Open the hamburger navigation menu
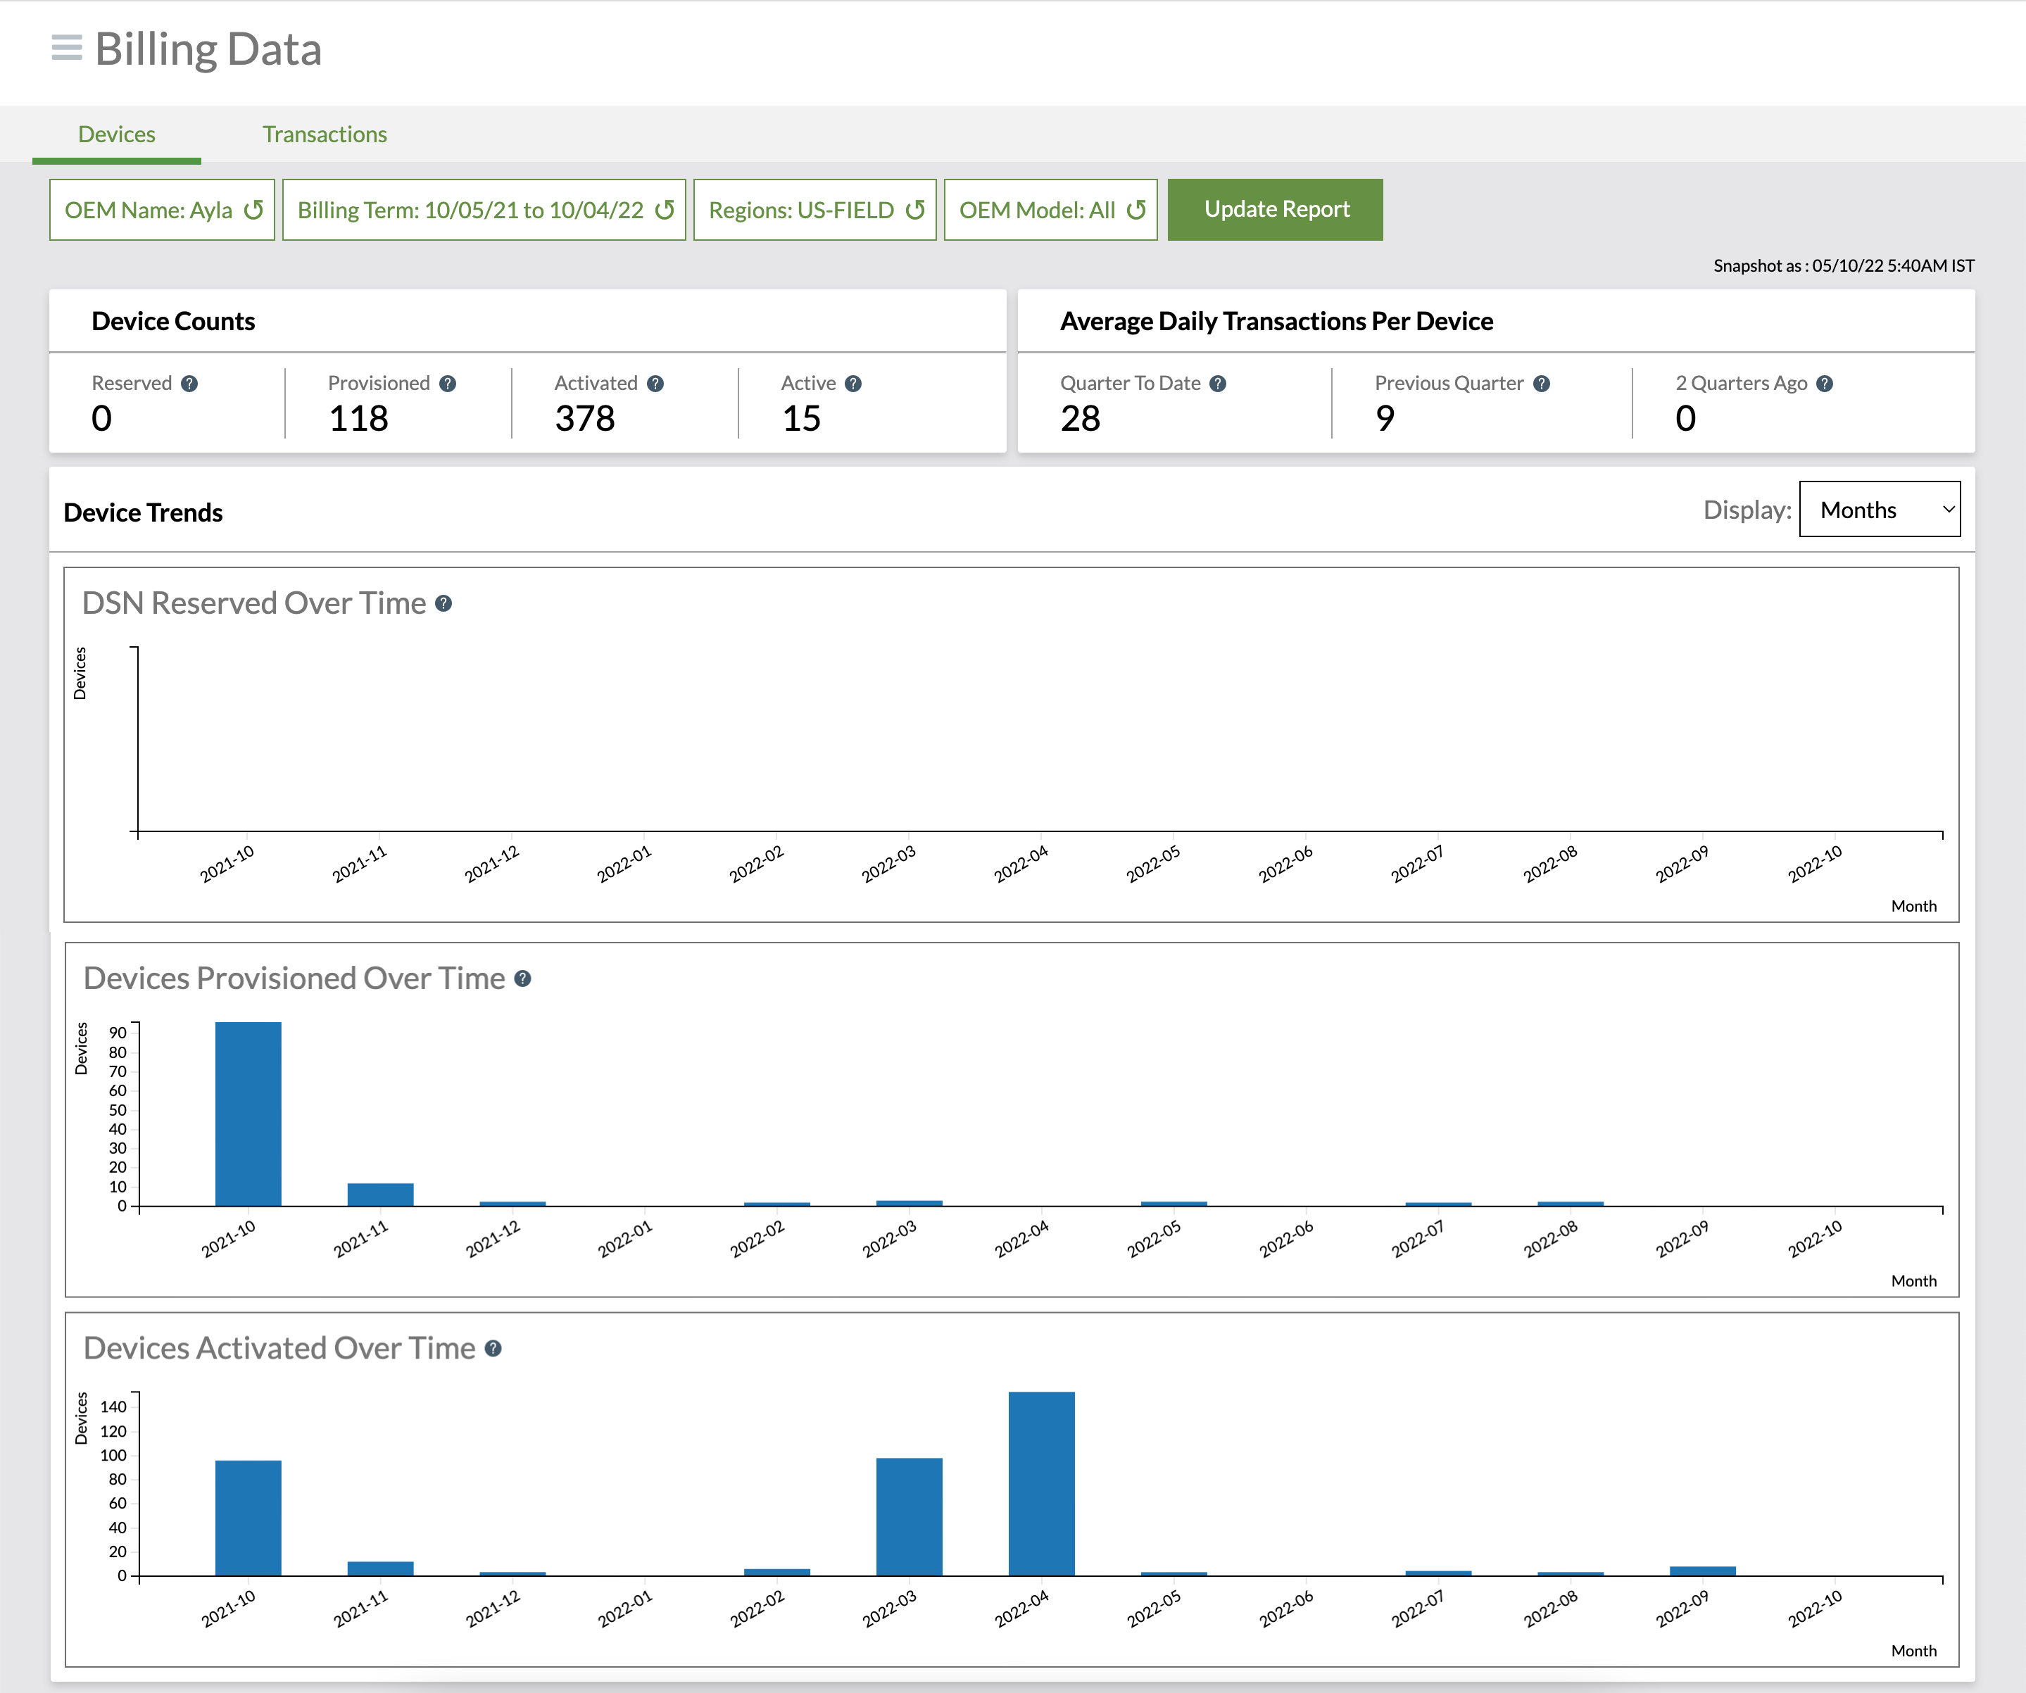 tap(67, 47)
